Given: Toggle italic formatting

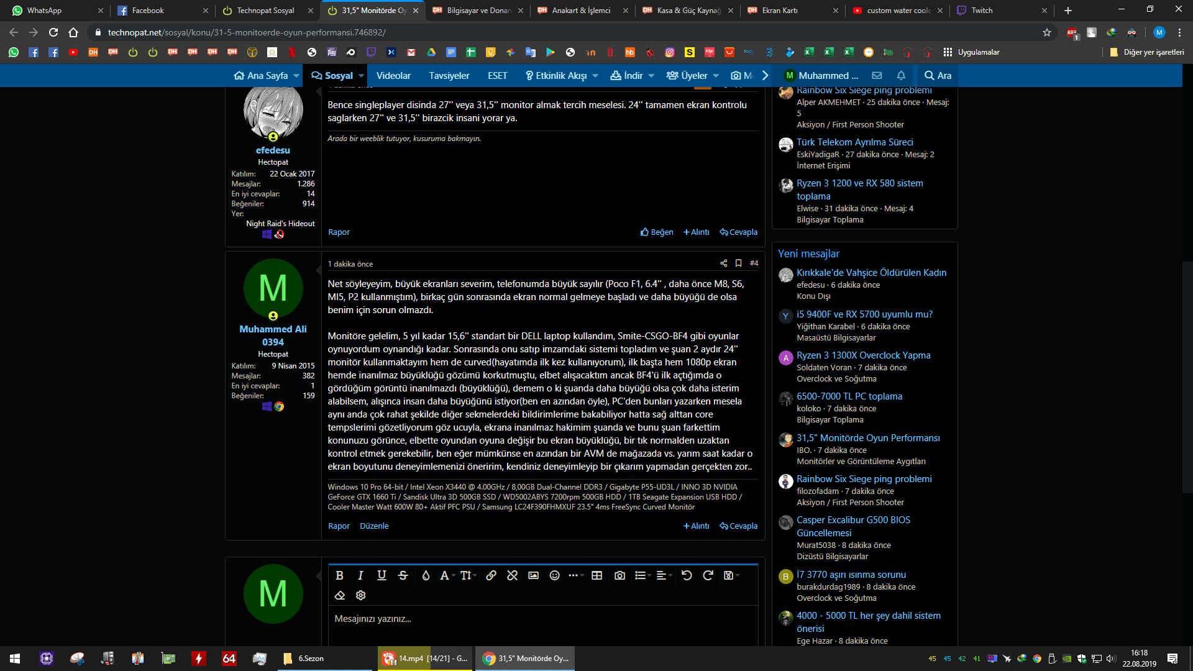Looking at the screenshot, I should tap(360, 575).
